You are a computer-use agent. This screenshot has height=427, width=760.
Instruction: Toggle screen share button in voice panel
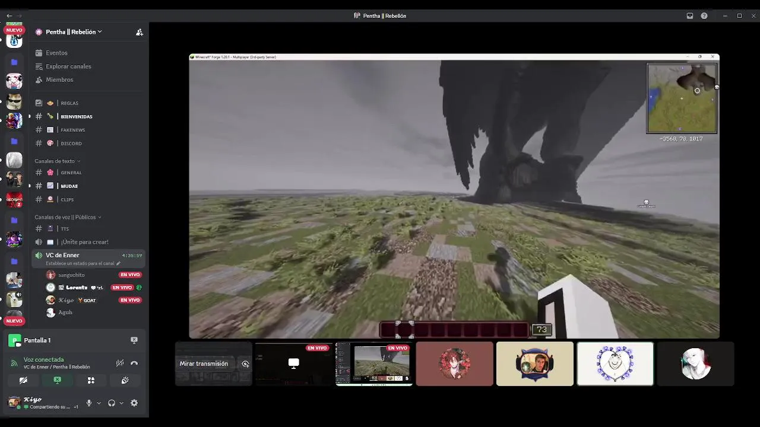pyautogui.click(x=57, y=381)
